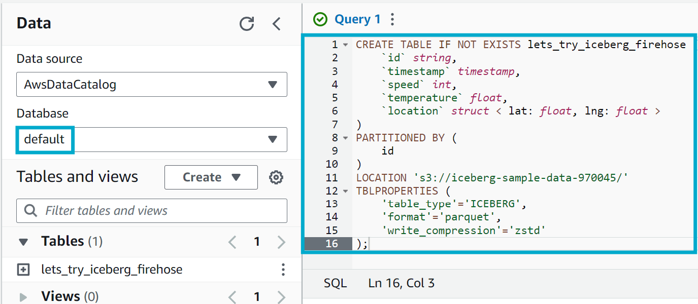The image size is (698, 304).
Task: Go to next page of Views
Action: [x=282, y=296]
